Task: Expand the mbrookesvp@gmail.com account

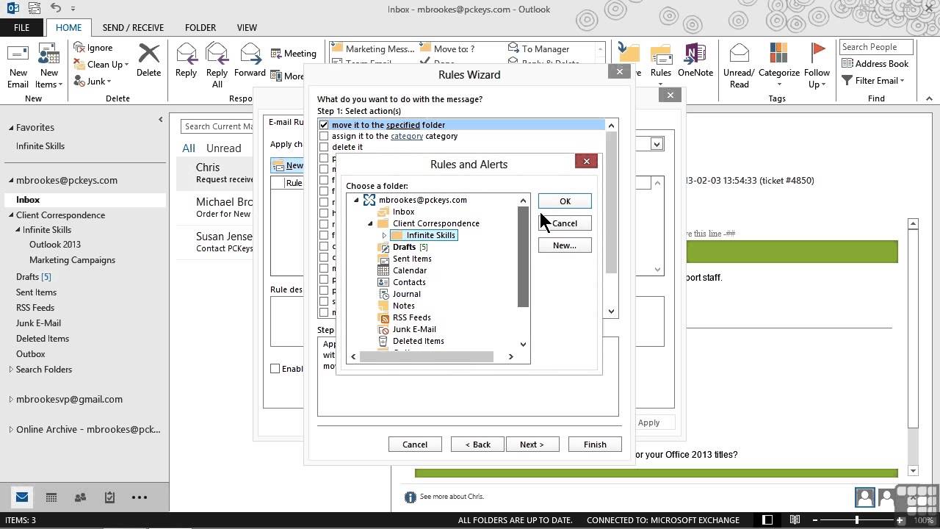Action: pyautogui.click(x=11, y=400)
